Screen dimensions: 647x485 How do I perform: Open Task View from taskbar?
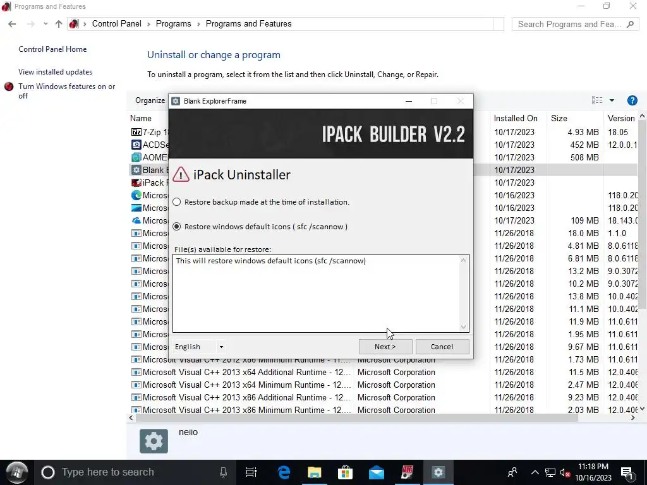(251, 472)
